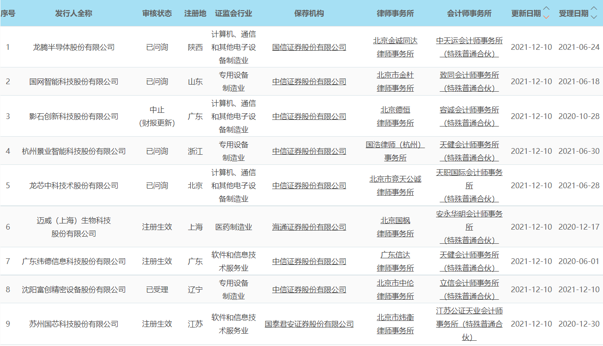
Task: Select issuer name 影石创新科技股份有限公司
Action: pyautogui.click(x=74, y=116)
